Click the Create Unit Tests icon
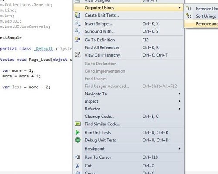The height and width of the screenshot is (174, 218). [78, 15]
